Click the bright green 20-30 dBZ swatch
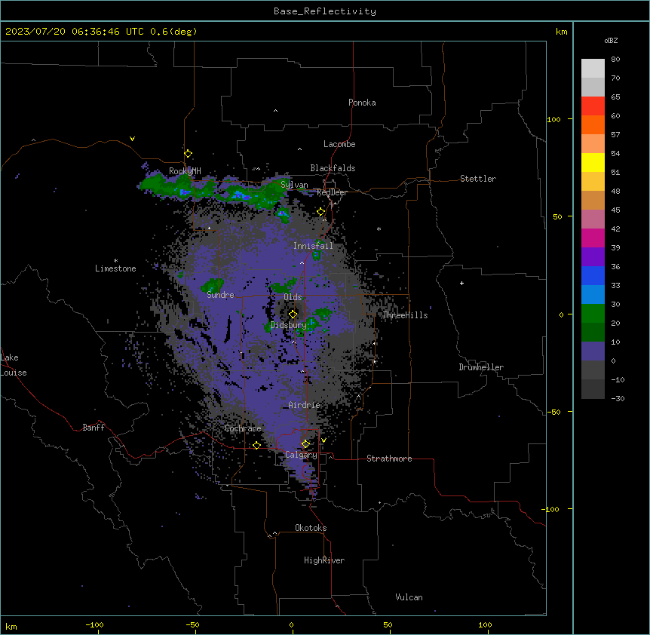 [593, 314]
